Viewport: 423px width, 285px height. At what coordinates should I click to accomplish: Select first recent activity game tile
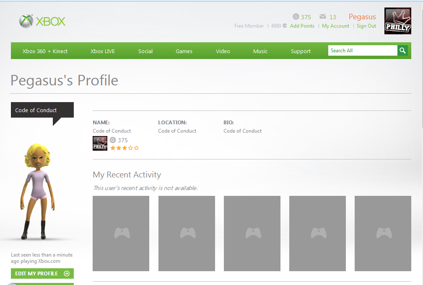(121, 233)
